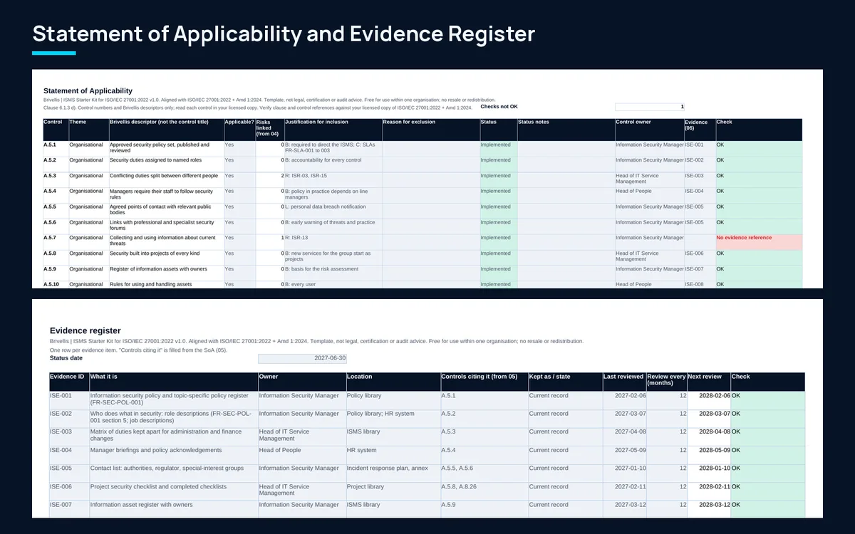Screen dimensions: 855x534
Task: Select the 'Organisational' theme cell for A.5.1
Action: click(x=88, y=148)
